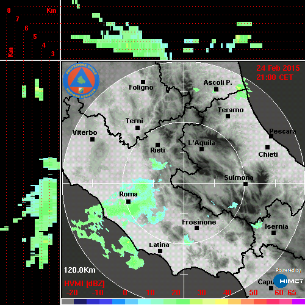Viewport: 305px width, 305px height.
Task: Select the Foligno city marker square
Action: coord(143,82)
